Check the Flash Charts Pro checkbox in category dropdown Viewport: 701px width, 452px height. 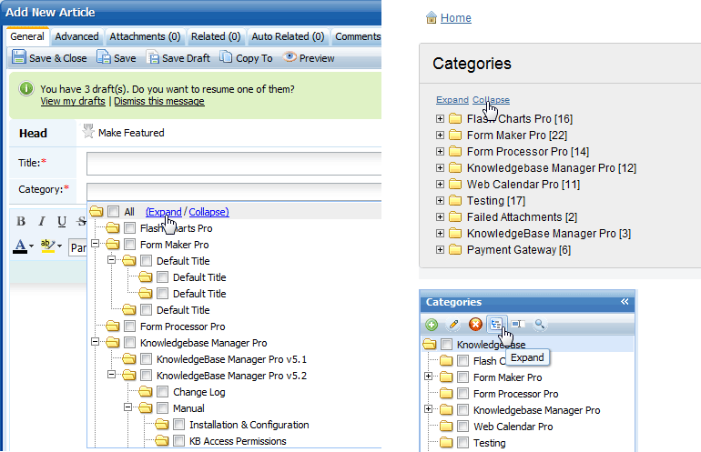[x=129, y=228]
